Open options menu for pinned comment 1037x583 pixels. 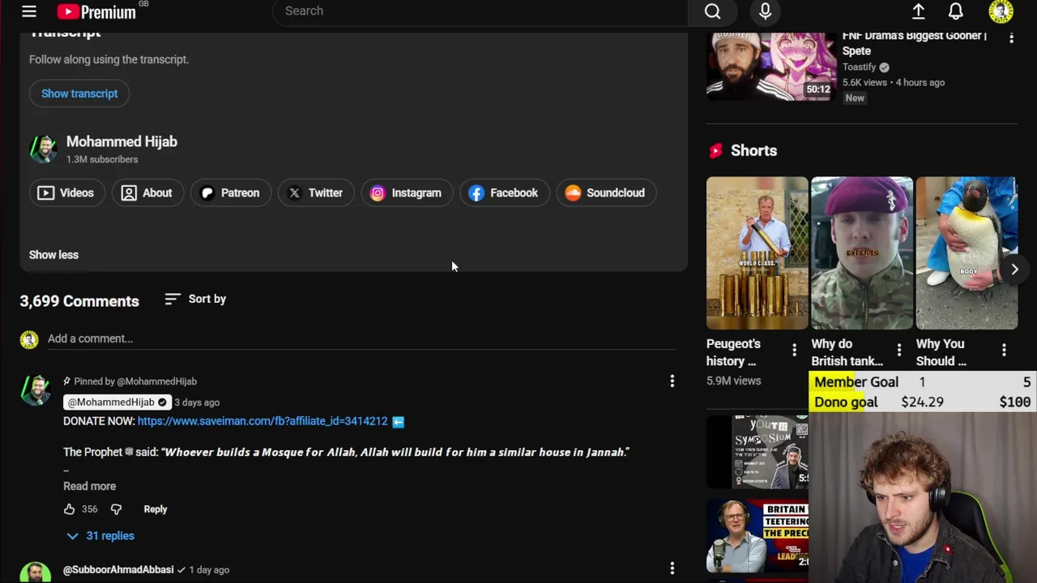(672, 381)
